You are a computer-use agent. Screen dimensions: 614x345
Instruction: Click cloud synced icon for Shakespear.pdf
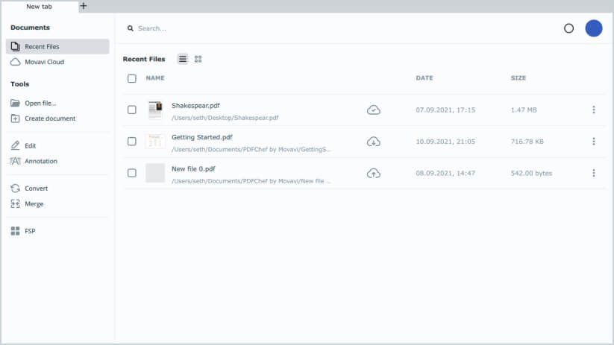click(374, 110)
